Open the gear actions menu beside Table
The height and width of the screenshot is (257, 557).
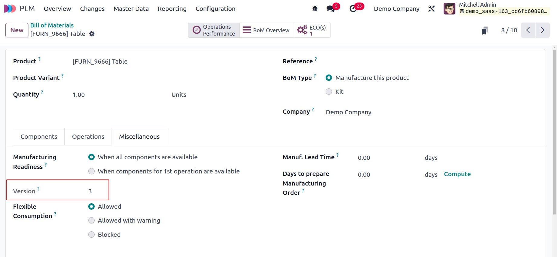92,34
